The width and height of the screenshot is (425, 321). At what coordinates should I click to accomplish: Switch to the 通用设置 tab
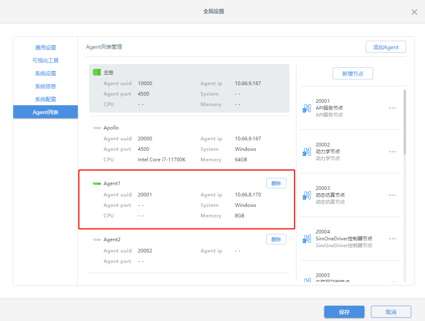pyautogui.click(x=46, y=48)
